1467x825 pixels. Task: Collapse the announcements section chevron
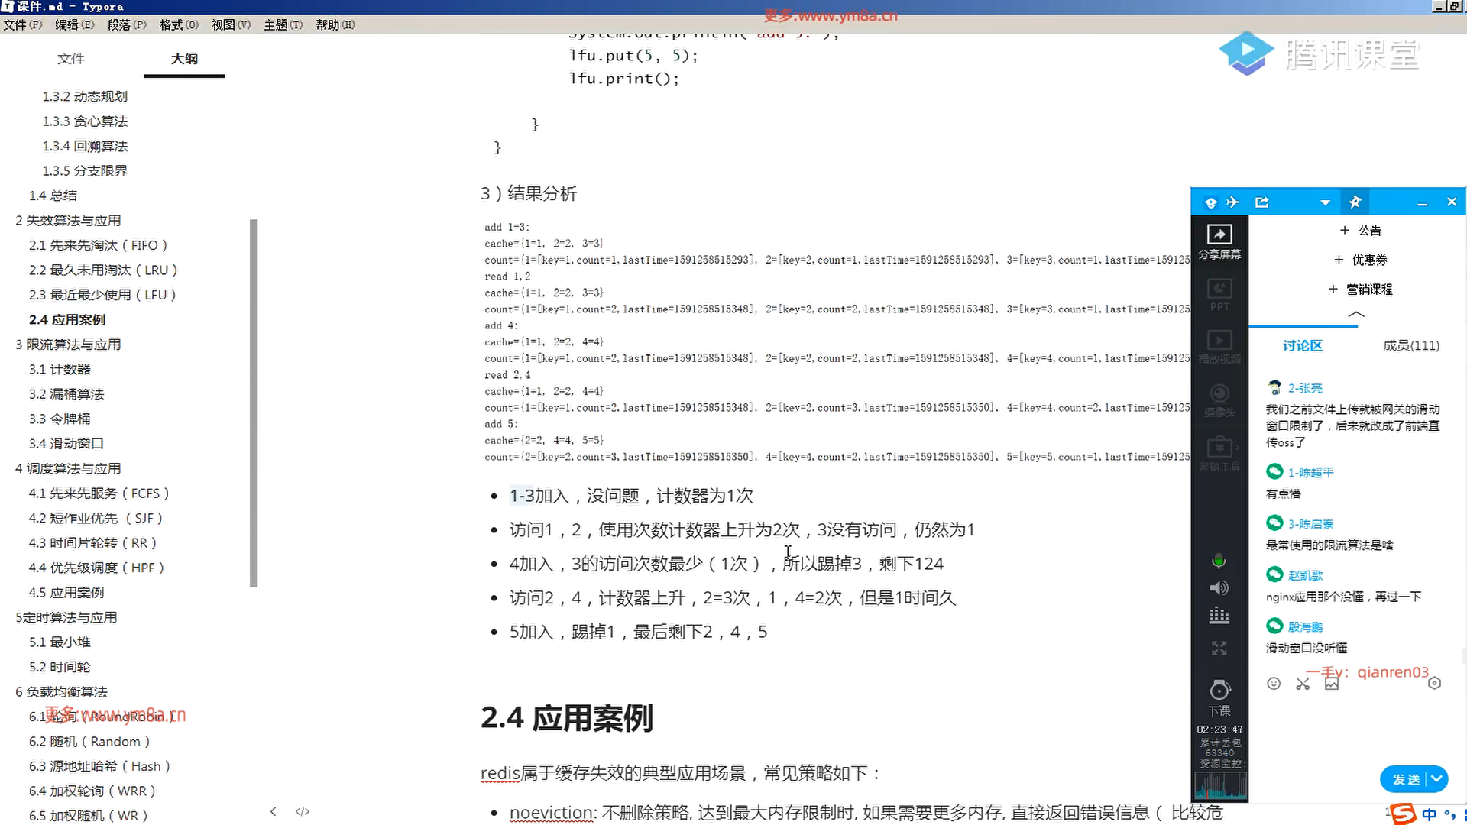(1356, 314)
